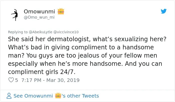Click the tweet line starting 'What's bad in'

81,47
